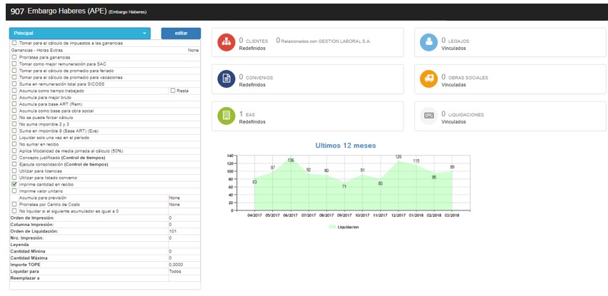Tick the Resta checkbox
Image resolution: width=608 pixels, height=296 pixels.
(x=172, y=91)
